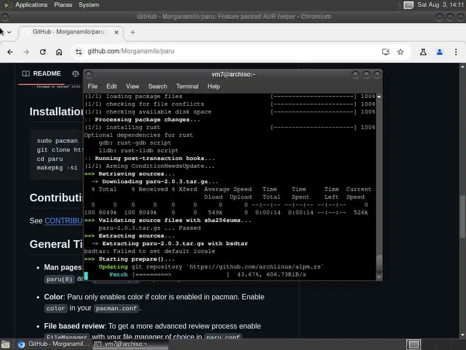Open Chrome Labs flask icon
The height and width of the screenshot is (350, 466).
423,52
